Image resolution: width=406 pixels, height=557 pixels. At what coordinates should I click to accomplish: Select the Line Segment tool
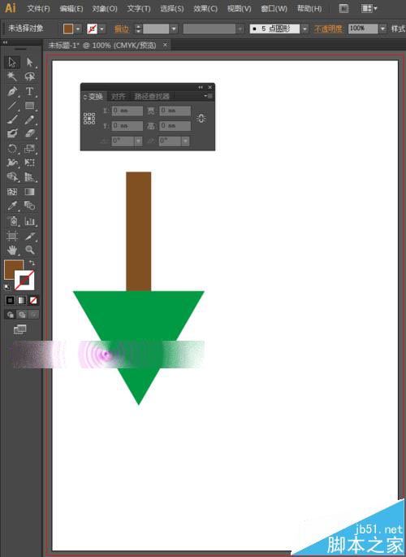click(x=12, y=106)
